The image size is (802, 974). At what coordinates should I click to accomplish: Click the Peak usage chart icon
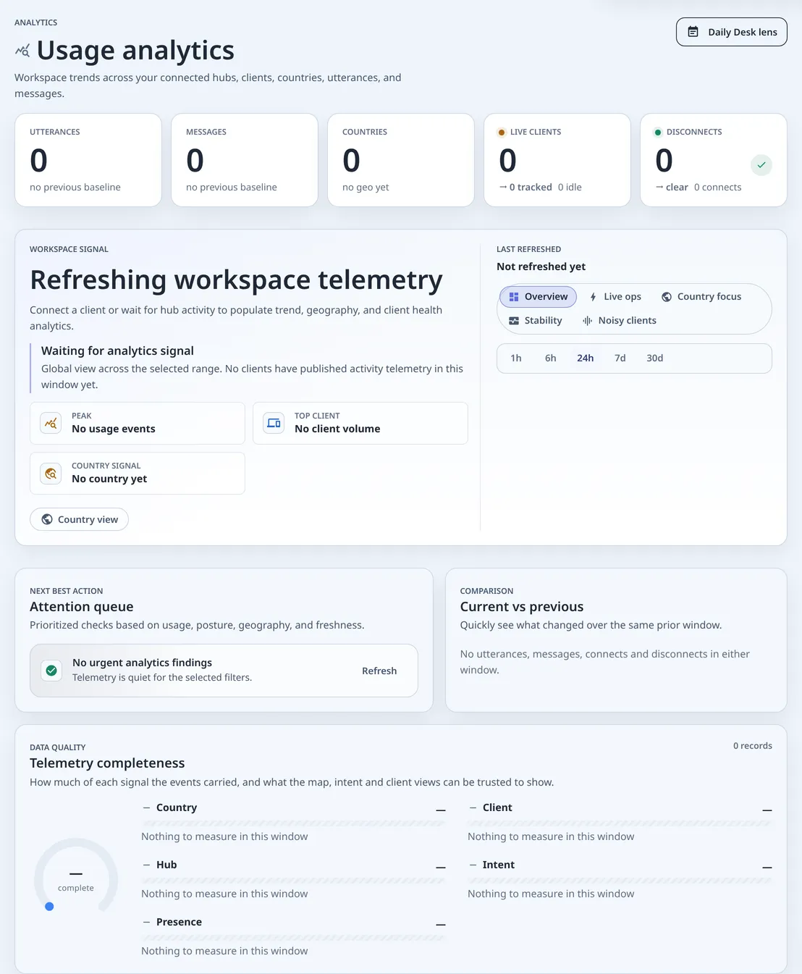pyautogui.click(x=51, y=423)
